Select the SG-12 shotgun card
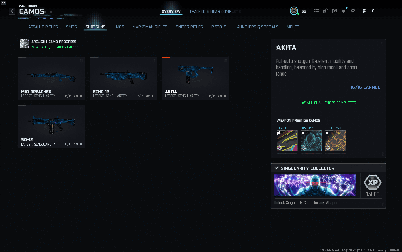Screen dimensions: 402x252 (51, 126)
